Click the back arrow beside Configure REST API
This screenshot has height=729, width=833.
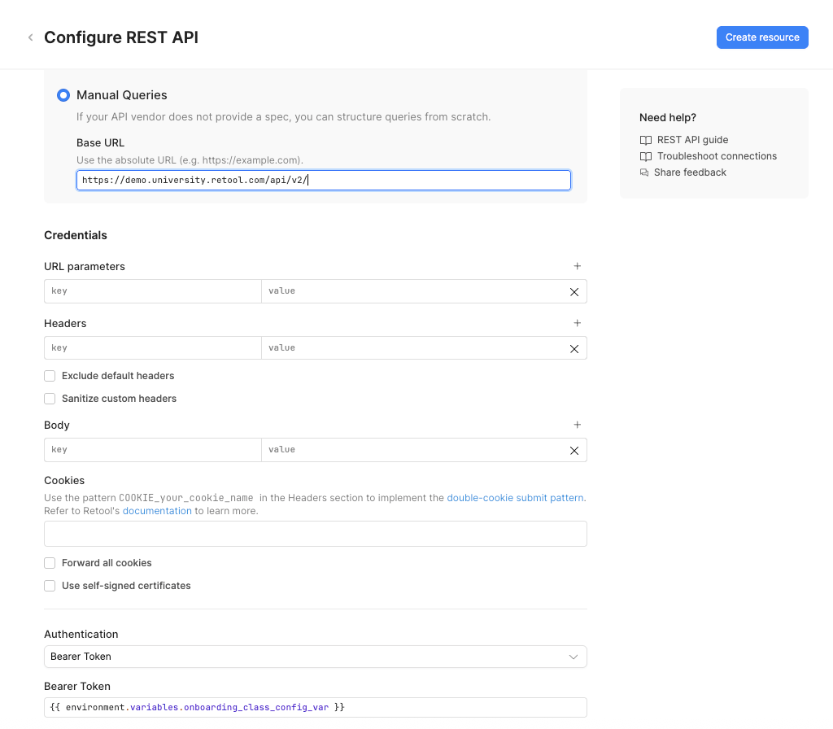click(31, 37)
